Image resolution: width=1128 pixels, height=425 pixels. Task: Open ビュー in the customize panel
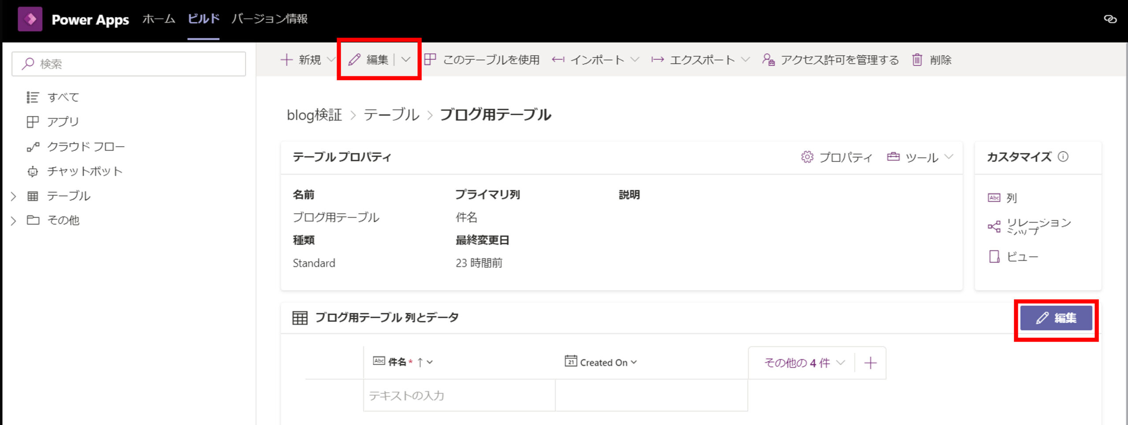click(x=1022, y=257)
